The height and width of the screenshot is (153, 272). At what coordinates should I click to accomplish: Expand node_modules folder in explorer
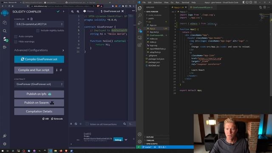155,15
